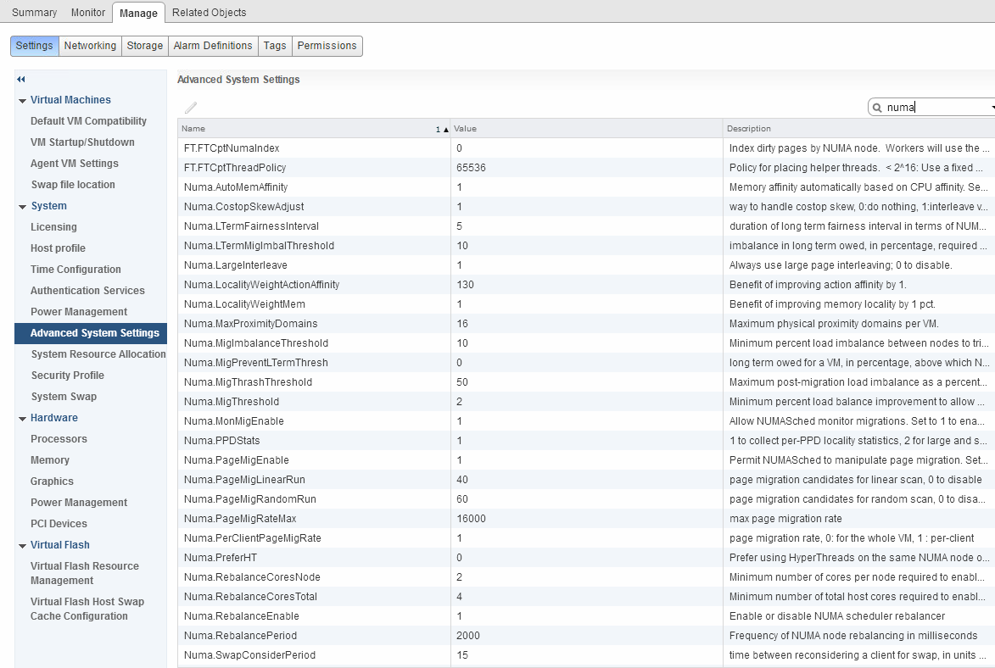
Task: Switch to the Storage sub-tab
Action: coord(145,46)
